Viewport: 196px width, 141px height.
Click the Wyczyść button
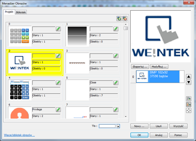[x=178, y=126]
